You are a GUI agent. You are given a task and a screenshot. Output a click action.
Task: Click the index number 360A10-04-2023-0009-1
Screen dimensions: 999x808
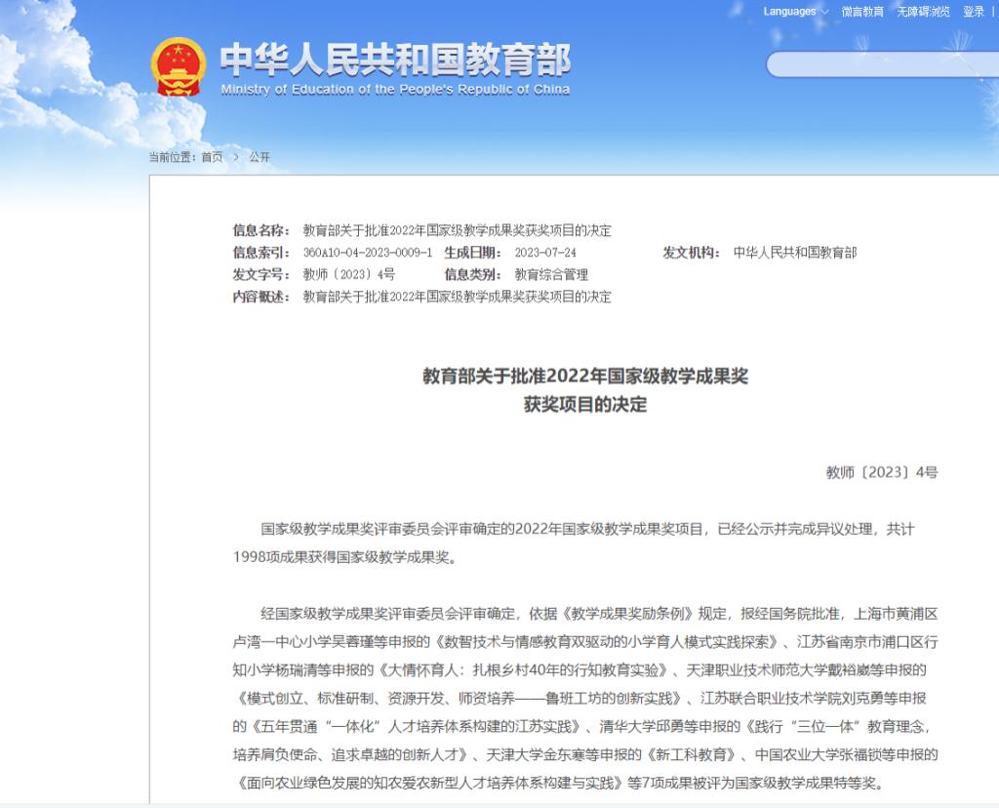coord(367,253)
